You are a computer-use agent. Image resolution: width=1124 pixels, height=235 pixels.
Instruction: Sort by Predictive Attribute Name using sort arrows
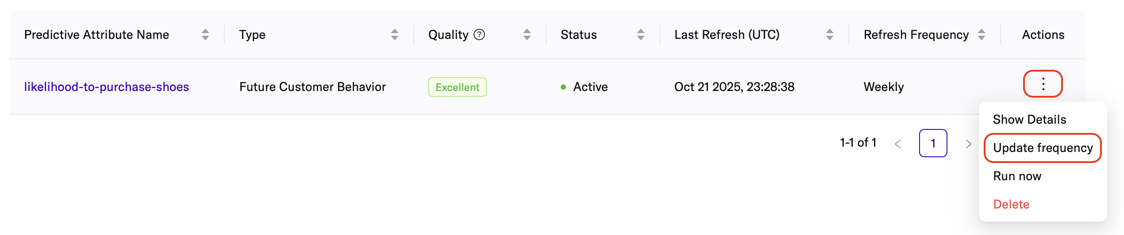click(205, 34)
